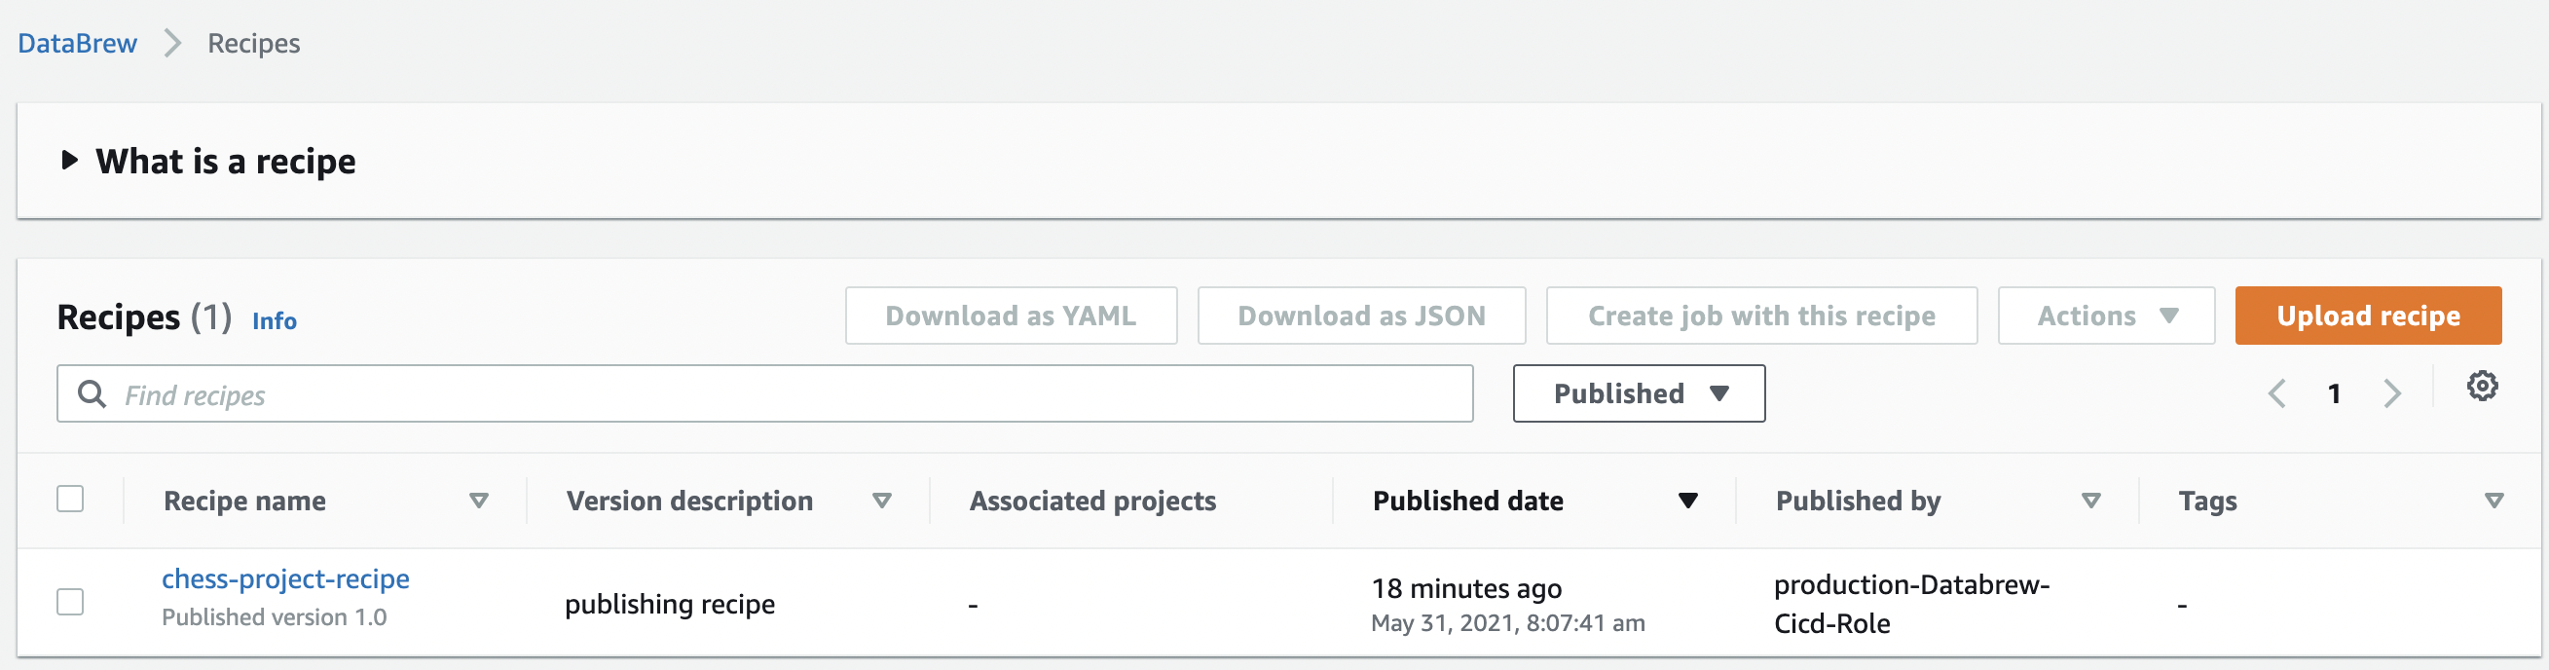
Task: Select all recipes with header checkbox
Action: 70,499
